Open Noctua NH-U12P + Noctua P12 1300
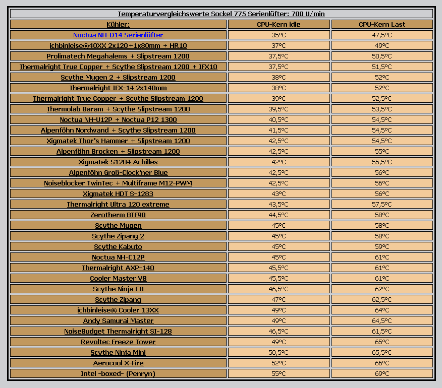 (x=118, y=119)
